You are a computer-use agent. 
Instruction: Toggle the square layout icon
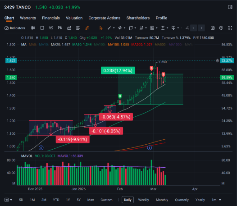pos(42,28)
